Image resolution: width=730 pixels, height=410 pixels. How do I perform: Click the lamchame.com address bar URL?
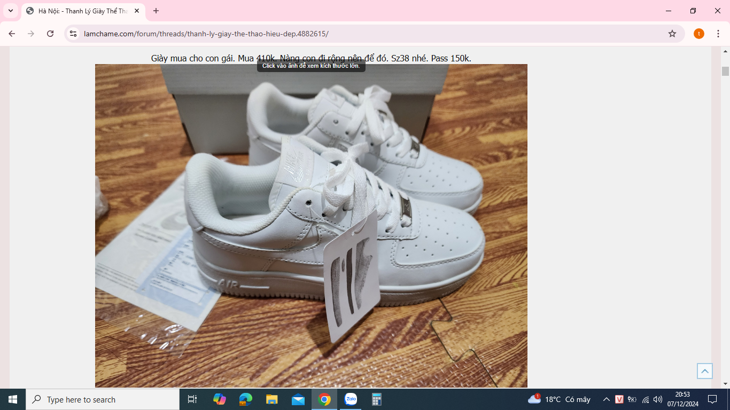[x=206, y=34]
